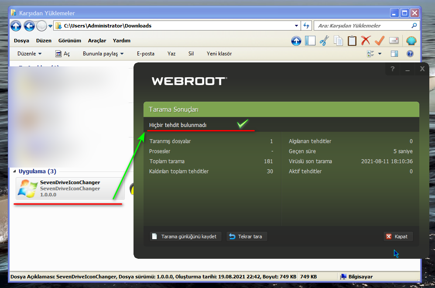
Task: Click Tarama günlüğünü kaydet button
Action: click(x=185, y=237)
